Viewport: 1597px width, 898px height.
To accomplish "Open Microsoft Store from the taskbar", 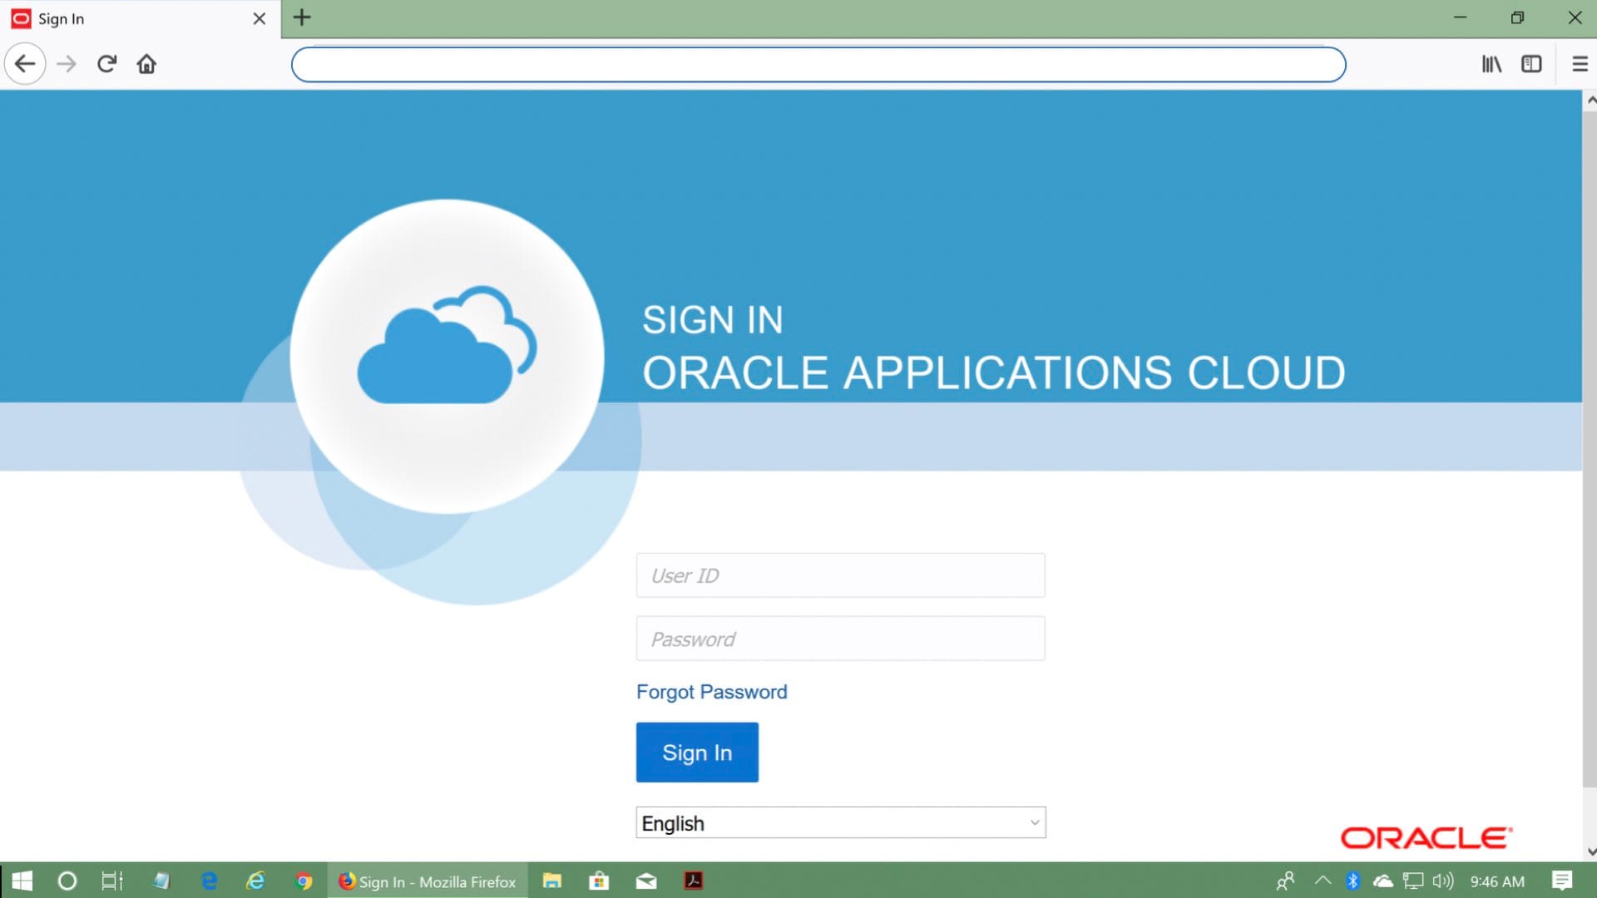I will pyautogui.click(x=599, y=881).
